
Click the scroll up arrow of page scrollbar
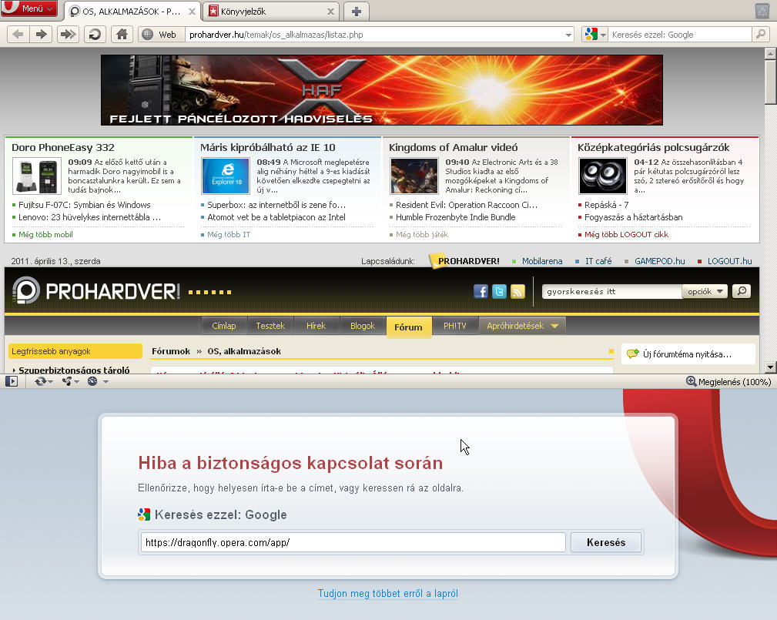pyautogui.click(x=771, y=53)
